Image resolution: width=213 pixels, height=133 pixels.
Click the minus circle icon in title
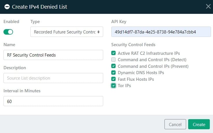[x=7, y=7]
